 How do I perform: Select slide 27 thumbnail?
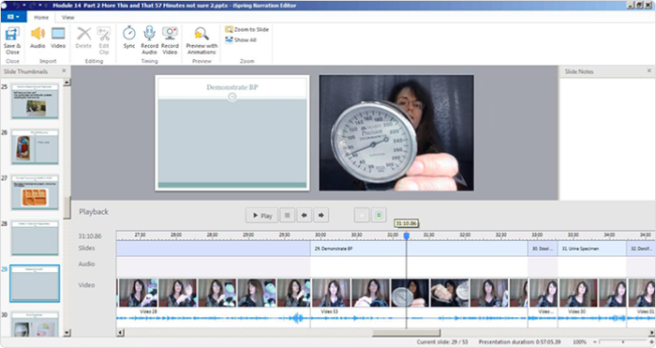[35, 192]
